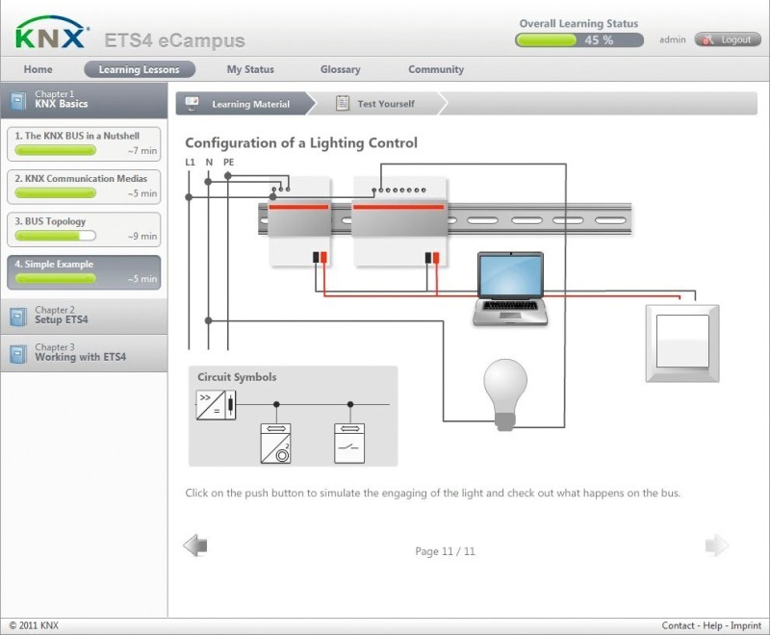Click the wall push button switch
This screenshot has width=770, height=635.
[682, 343]
